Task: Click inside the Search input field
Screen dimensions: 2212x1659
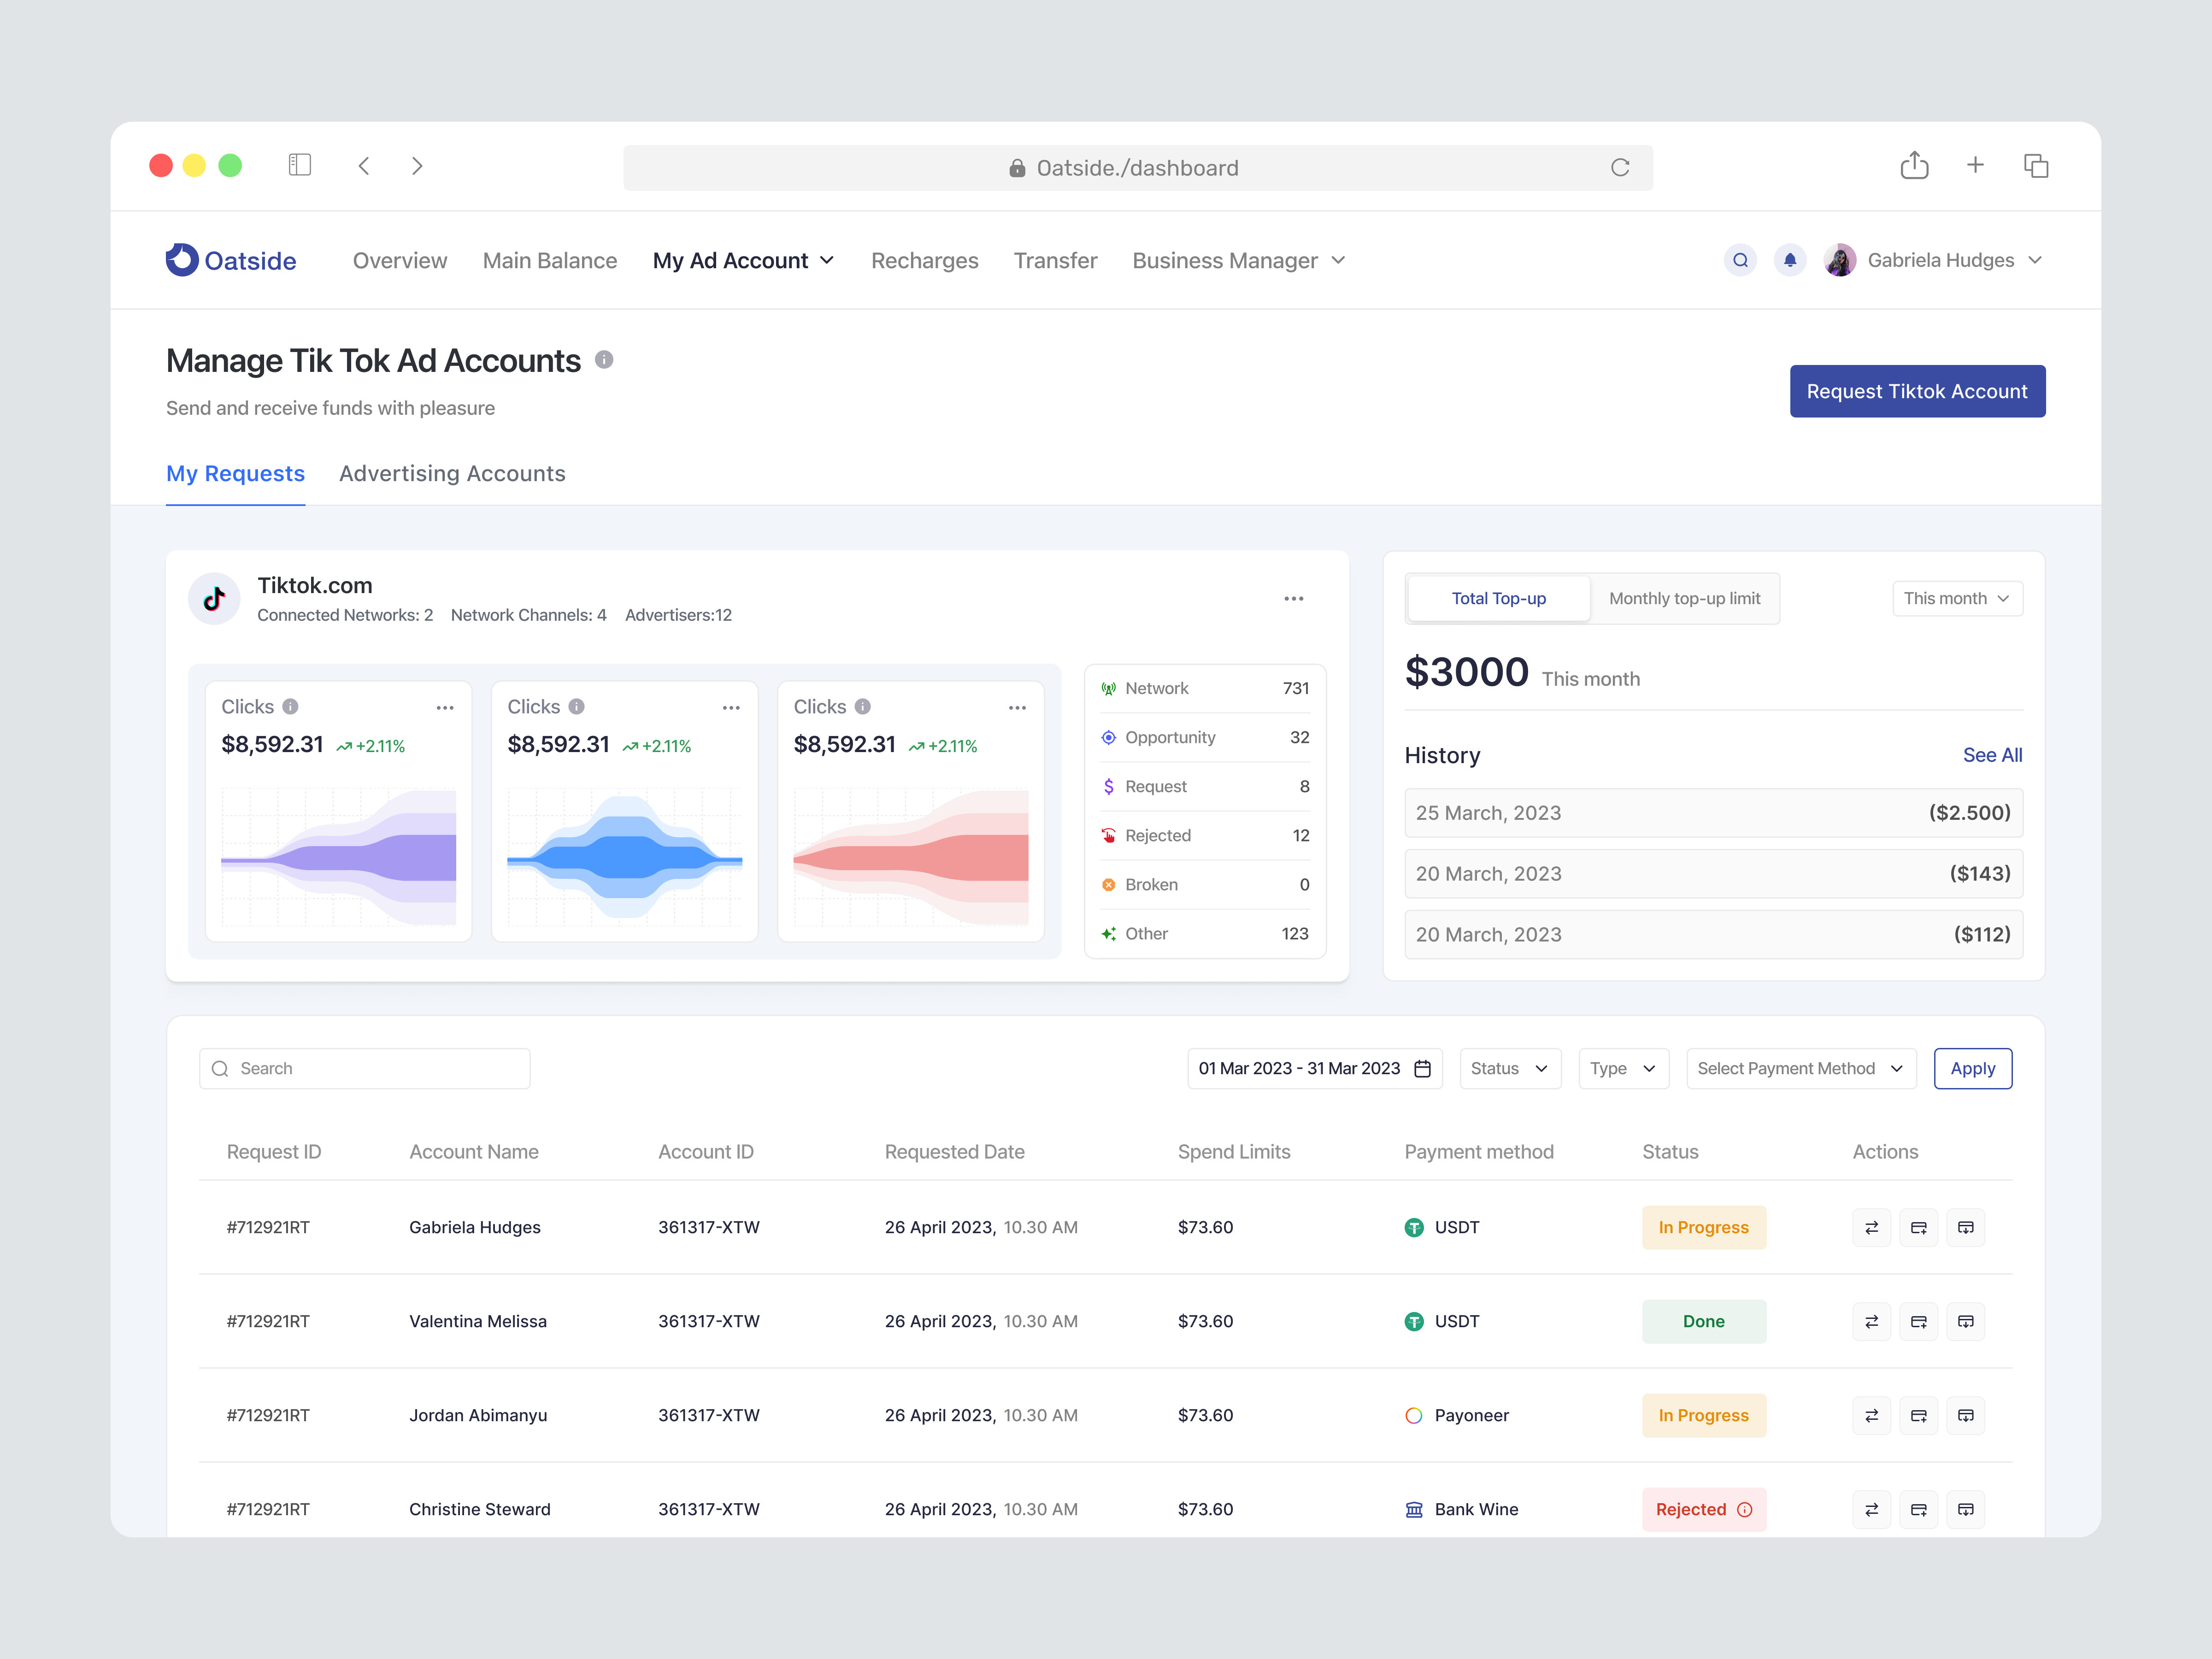Action: [363, 1068]
